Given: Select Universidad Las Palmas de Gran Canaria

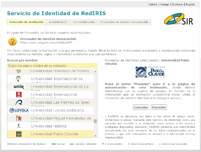Looking at the screenshot, I should pyautogui.click(x=50, y=102).
